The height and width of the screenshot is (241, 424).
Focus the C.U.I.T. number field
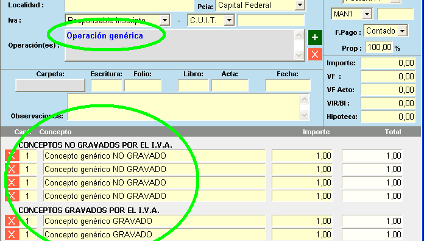(270, 20)
